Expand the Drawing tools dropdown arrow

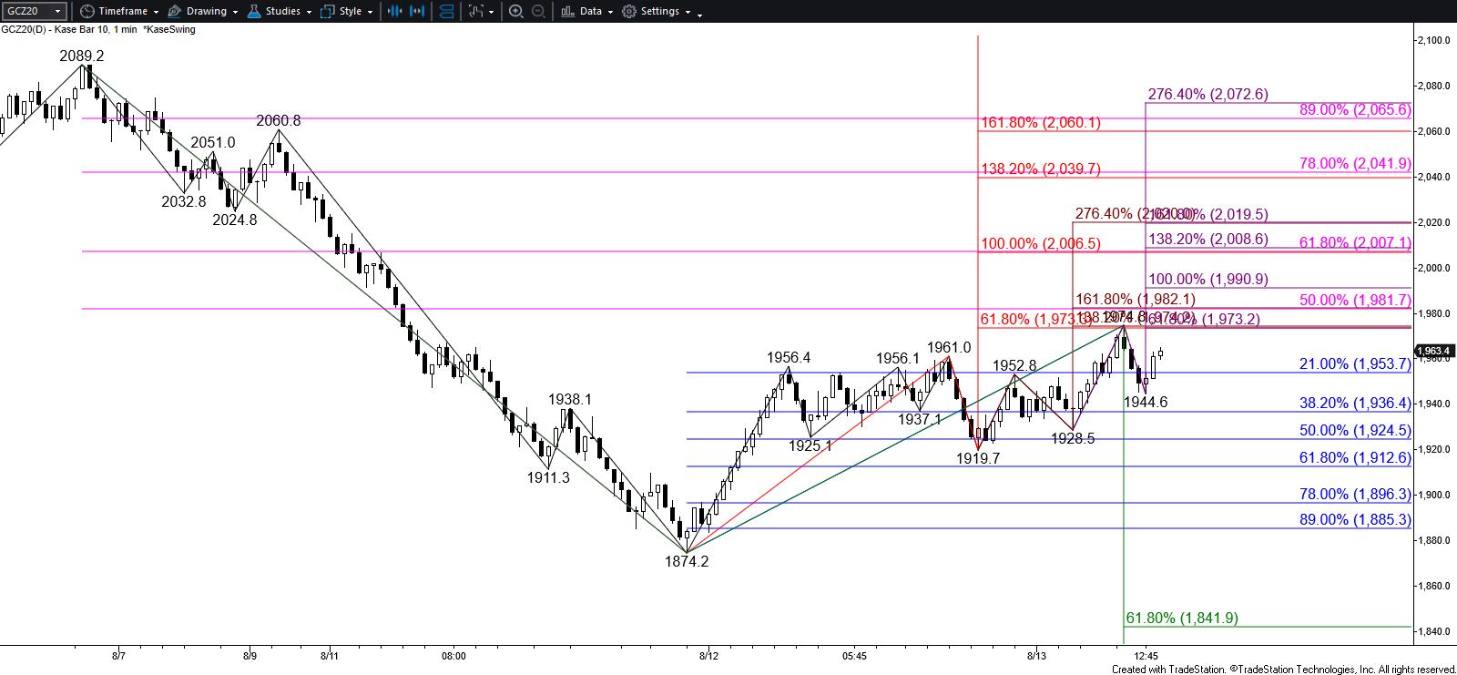235,13
